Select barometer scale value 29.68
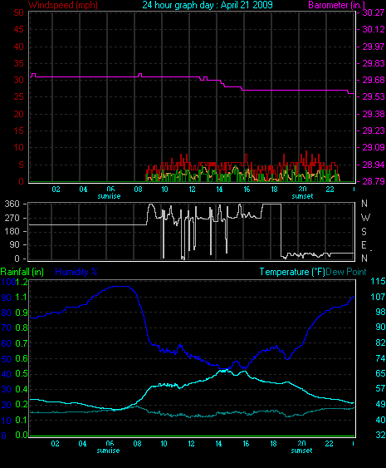The width and height of the screenshot is (386, 468). pyautogui.click(x=374, y=80)
